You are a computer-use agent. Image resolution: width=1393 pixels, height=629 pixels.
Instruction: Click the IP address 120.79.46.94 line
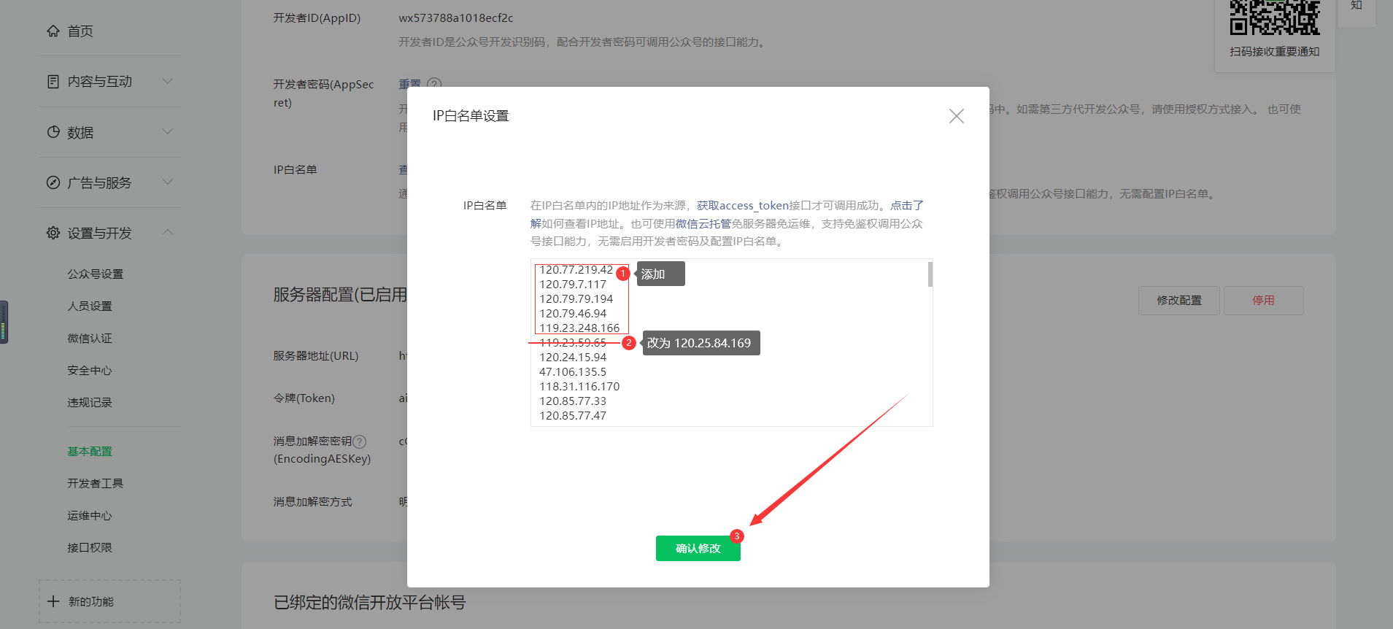573,314
